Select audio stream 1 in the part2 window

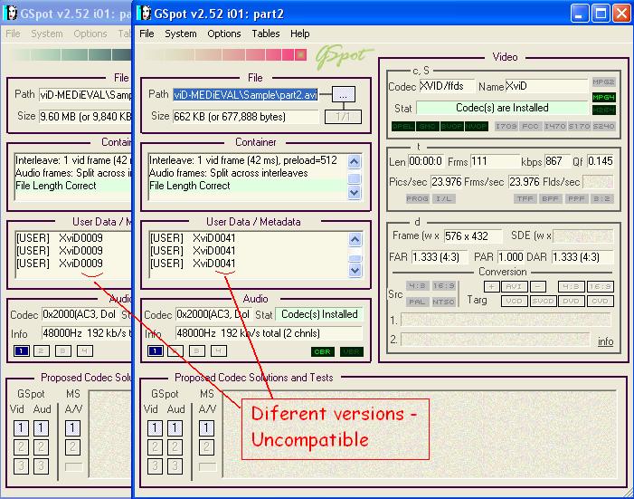pos(156,350)
